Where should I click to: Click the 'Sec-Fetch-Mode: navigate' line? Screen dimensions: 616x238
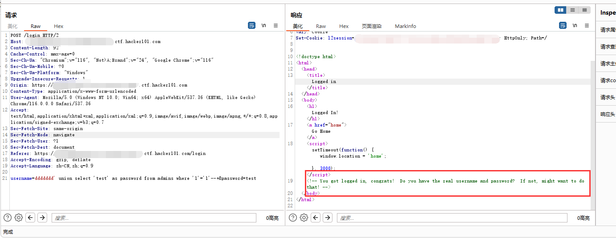42,135
